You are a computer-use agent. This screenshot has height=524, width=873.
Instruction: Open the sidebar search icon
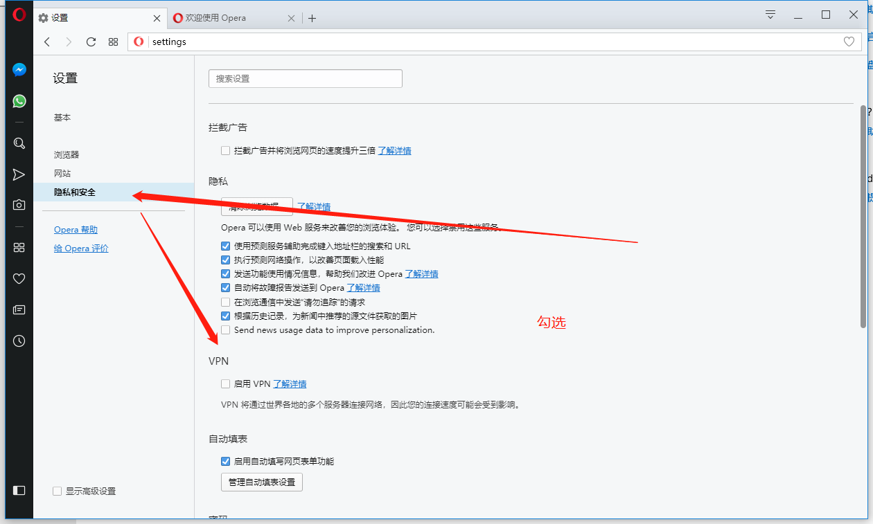click(x=19, y=143)
